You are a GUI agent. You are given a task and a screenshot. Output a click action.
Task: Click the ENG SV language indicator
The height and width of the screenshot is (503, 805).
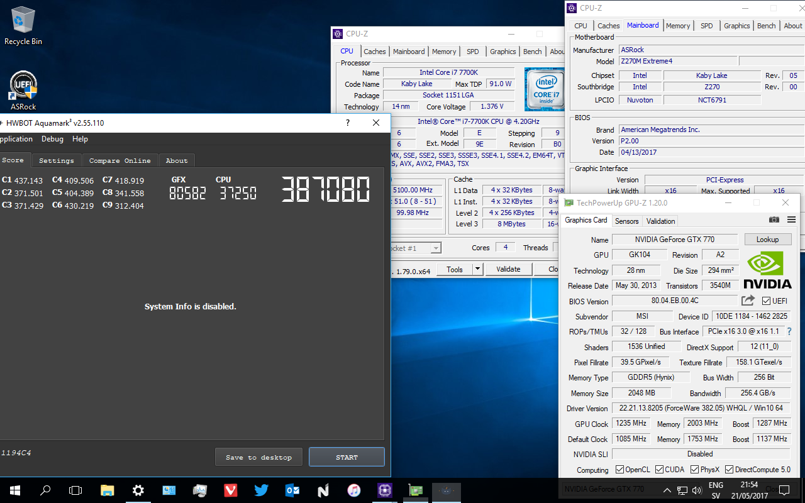[x=716, y=490]
